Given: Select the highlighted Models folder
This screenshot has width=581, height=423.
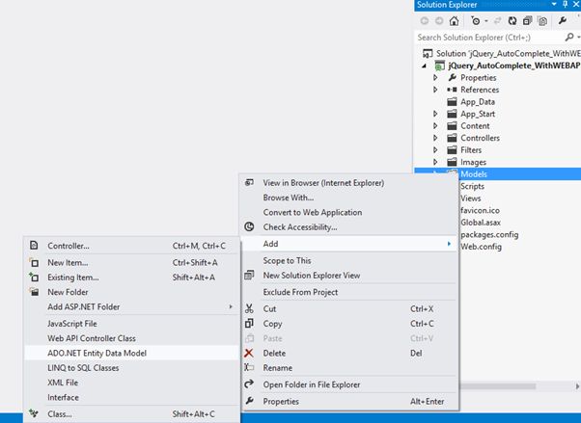Looking at the screenshot, I should [498, 174].
